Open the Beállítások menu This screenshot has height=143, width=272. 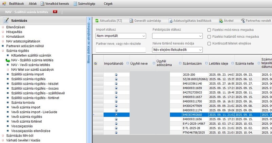point(14,4)
